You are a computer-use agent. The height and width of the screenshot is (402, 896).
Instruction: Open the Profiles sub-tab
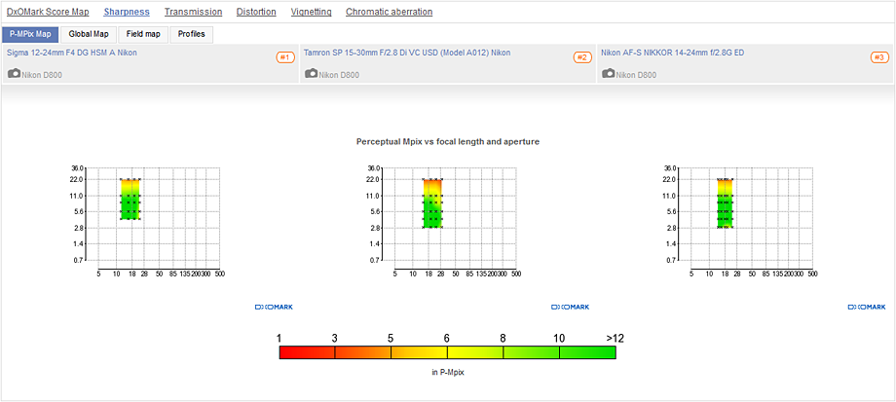pos(191,34)
